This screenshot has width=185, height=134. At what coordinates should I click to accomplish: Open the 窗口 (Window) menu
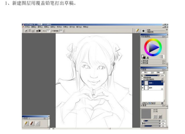click(x=79, y=27)
